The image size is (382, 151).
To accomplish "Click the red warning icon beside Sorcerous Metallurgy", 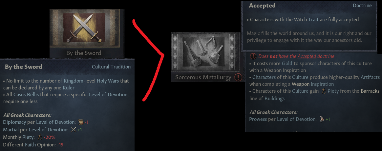I will click(x=238, y=78).
